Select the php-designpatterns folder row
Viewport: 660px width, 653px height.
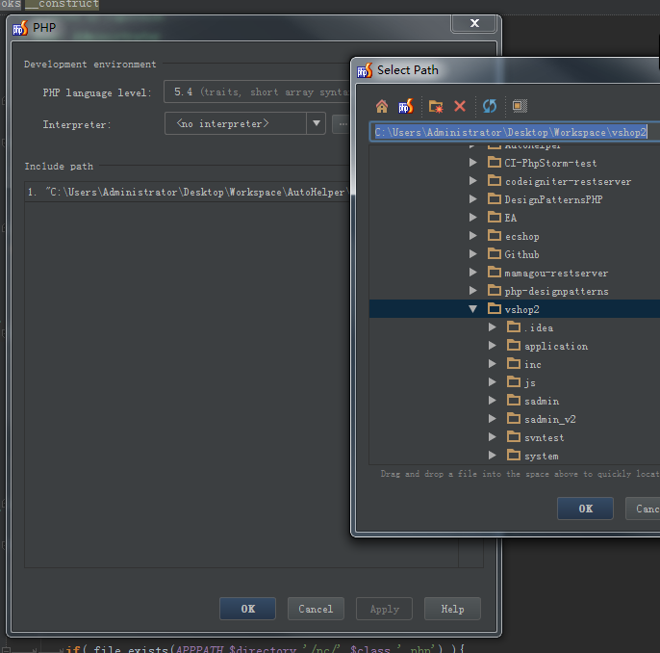(515, 291)
